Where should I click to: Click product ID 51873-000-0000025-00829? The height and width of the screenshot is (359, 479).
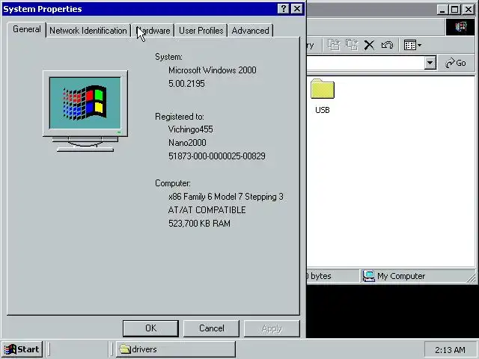[217, 156]
